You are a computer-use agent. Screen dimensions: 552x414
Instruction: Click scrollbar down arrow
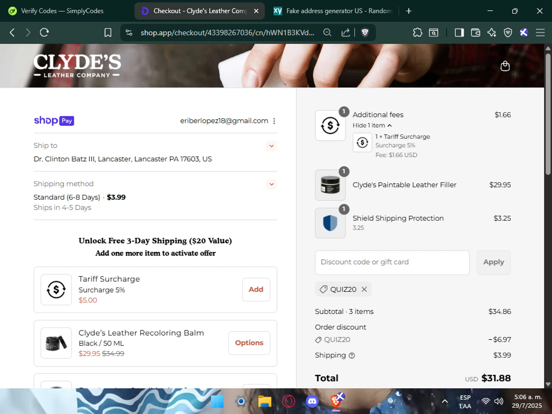548,384
